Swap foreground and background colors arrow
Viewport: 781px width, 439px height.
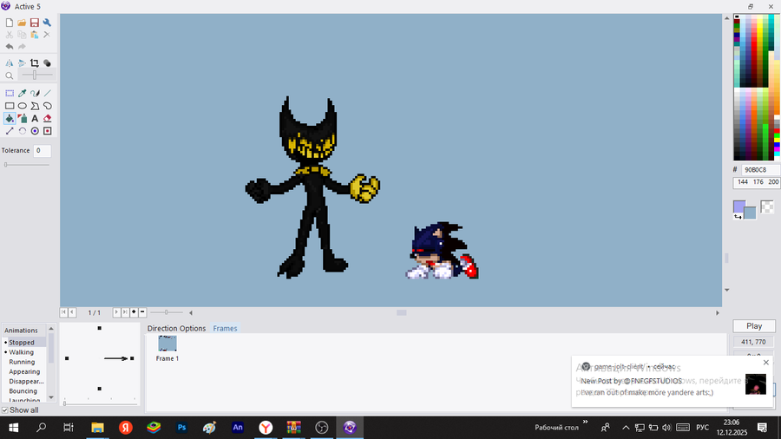click(738, 217)
